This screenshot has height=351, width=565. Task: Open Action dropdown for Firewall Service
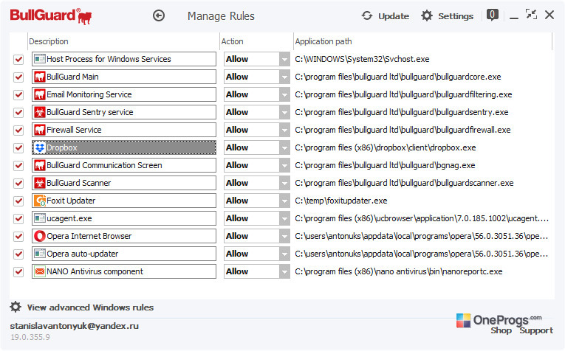[284, 130]
